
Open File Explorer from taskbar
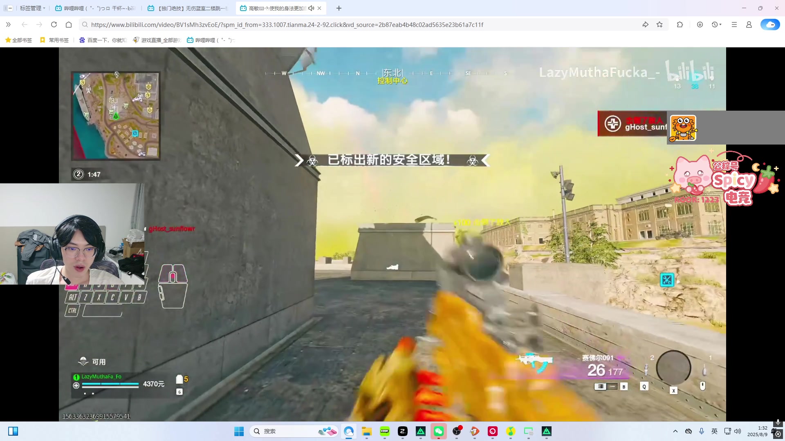point(367,431)
